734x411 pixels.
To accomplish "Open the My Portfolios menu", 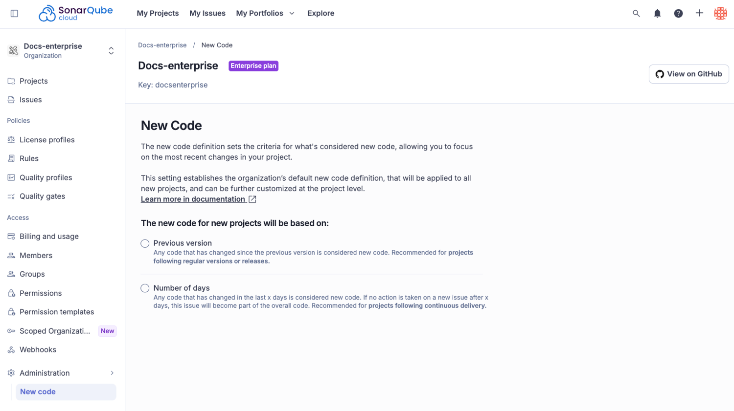I will coord(260,13).
